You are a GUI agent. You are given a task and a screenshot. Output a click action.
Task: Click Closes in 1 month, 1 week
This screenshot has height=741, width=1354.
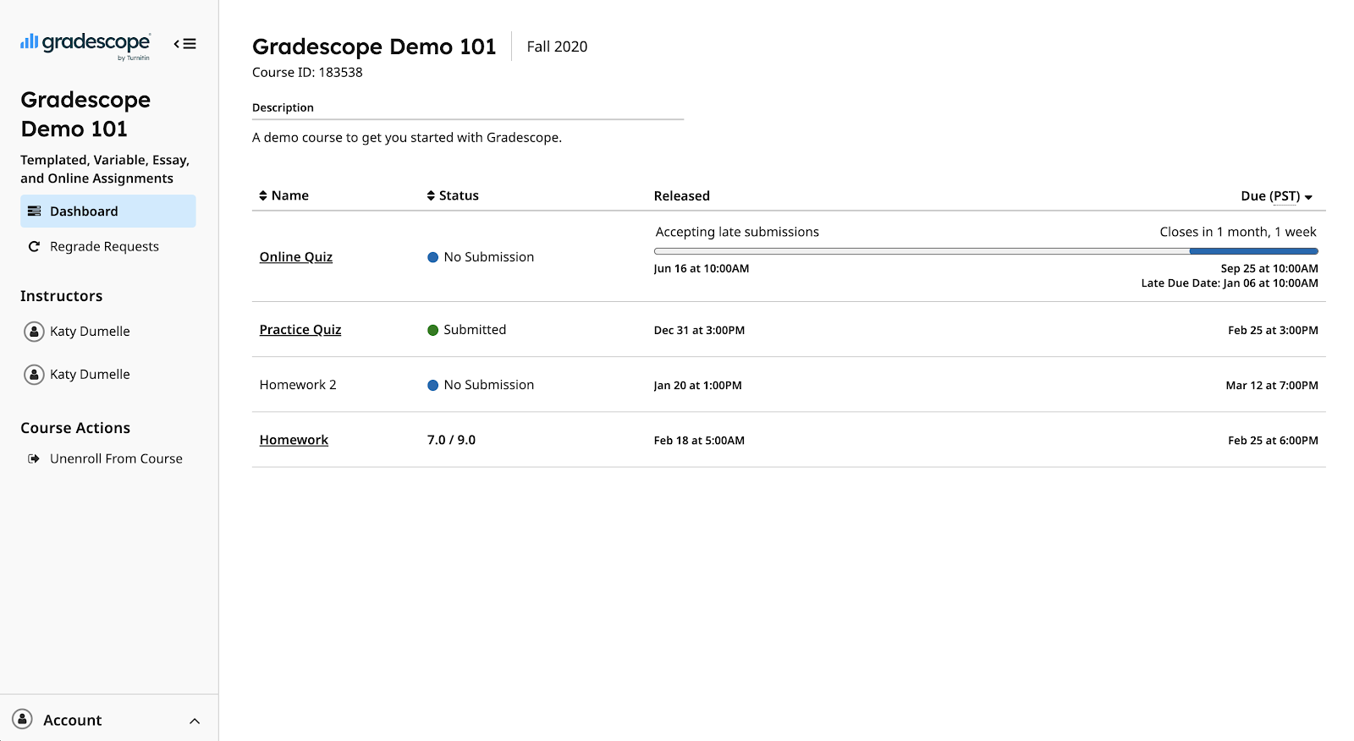1238,232
